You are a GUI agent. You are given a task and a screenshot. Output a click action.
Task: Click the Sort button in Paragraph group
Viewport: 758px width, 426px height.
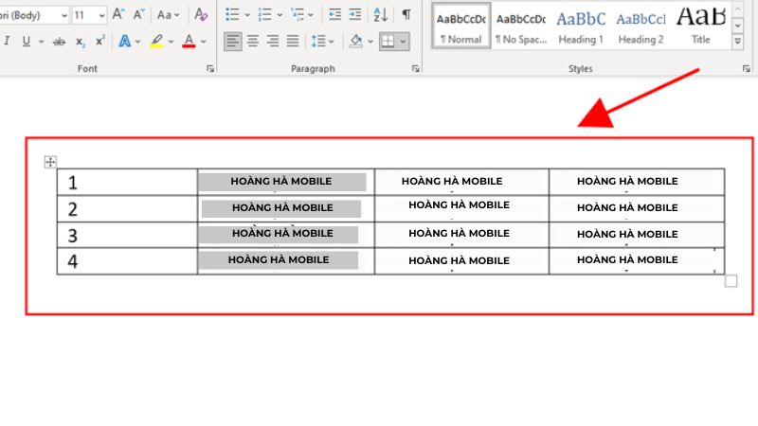click(x=380, y=15)
